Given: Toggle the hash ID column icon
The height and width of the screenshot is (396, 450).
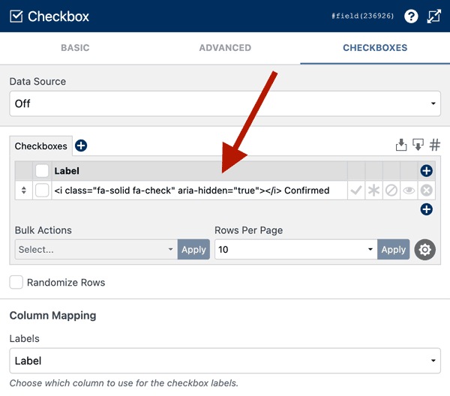Looking at the screenshot, I should 435,145.
